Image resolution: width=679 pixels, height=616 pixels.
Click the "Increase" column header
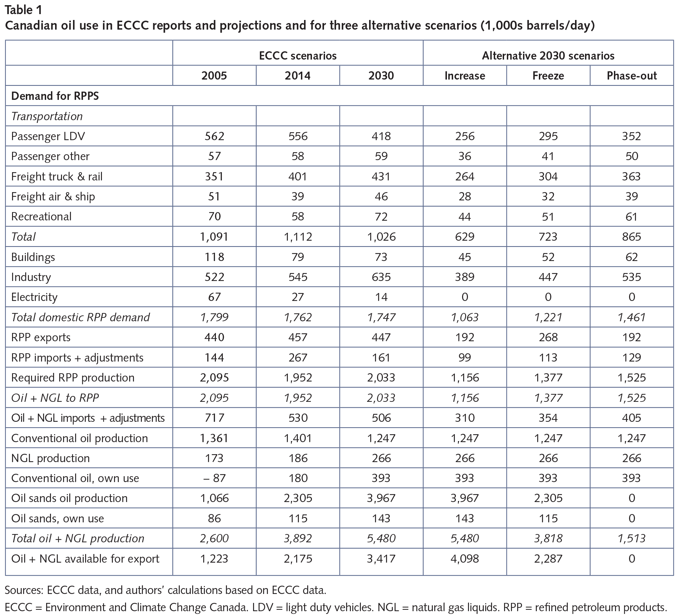tap(465, 76)
